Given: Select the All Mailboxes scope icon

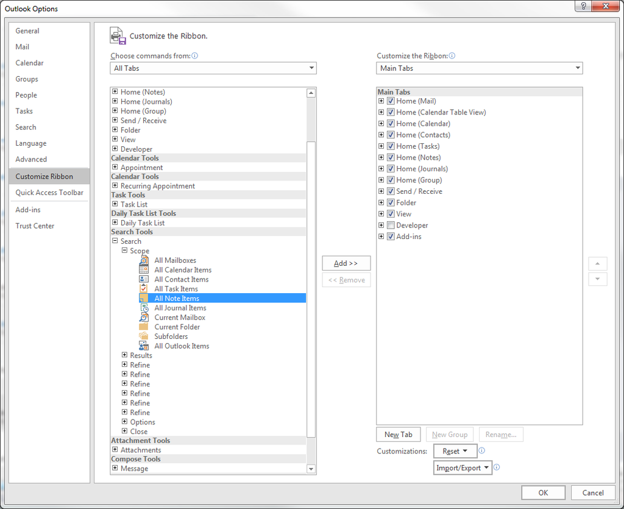Looking at the screenshot, I should pos(144,260).
